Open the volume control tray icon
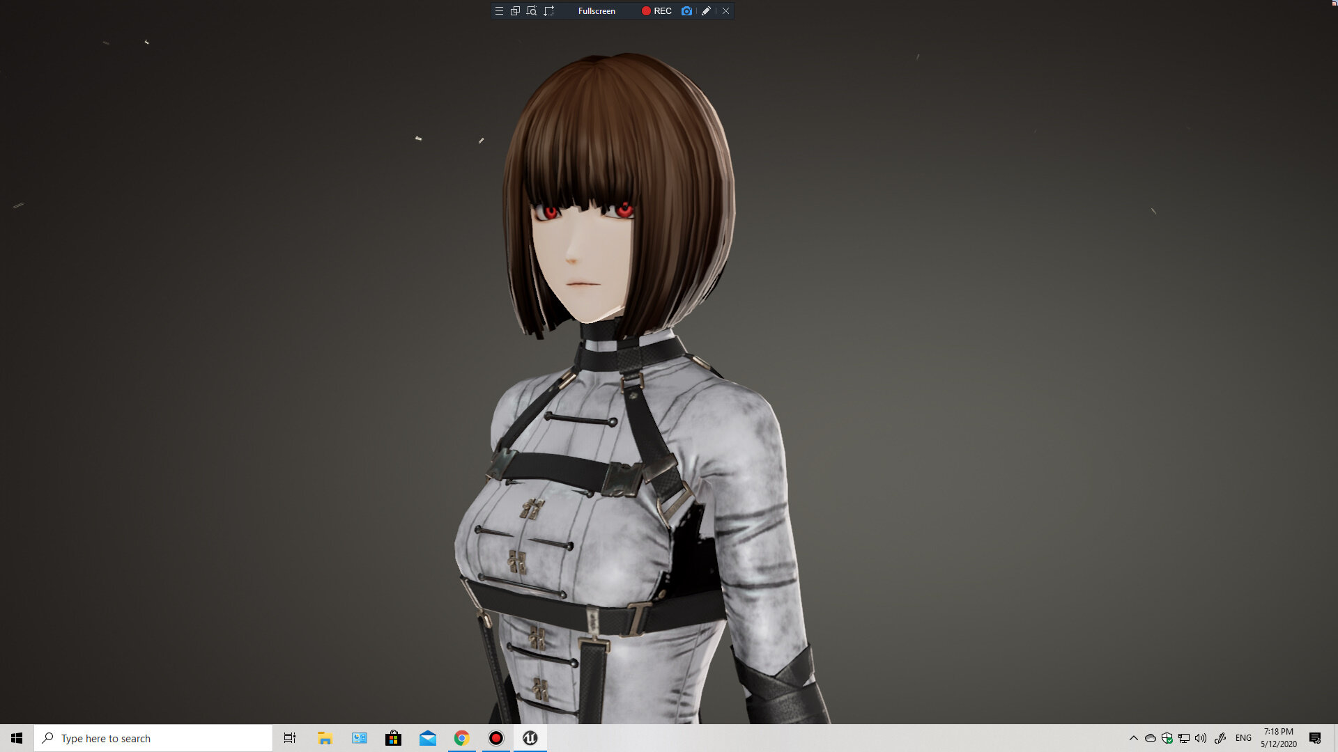This screenshot has height=752, width=1338. click(1201, 738)
